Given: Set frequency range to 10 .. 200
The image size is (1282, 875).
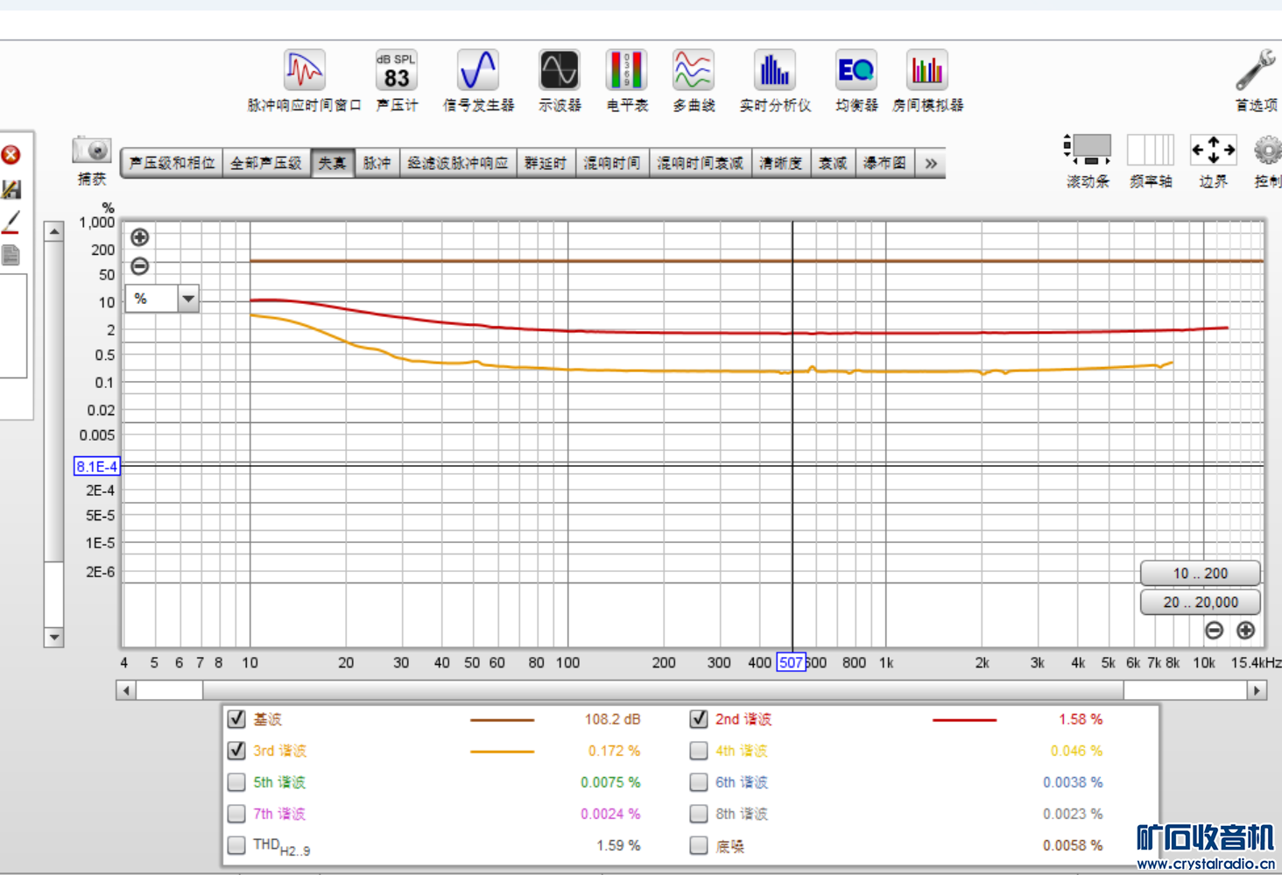Looking at the screenshot, I should tap(1200, 574).
